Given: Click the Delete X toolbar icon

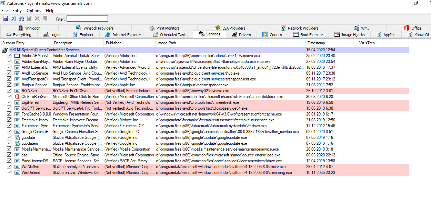Looking at the screenshot, I should (x=37, y=19).
